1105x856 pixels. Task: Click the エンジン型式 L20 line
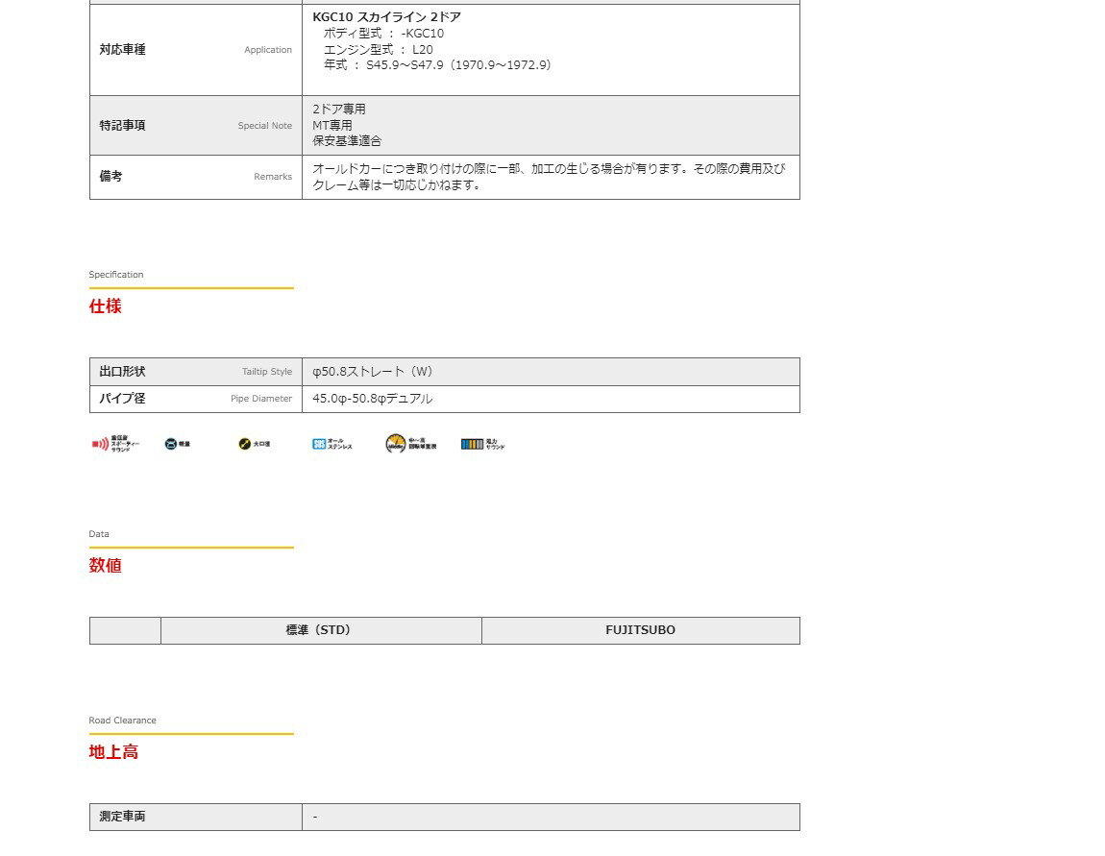378,49
